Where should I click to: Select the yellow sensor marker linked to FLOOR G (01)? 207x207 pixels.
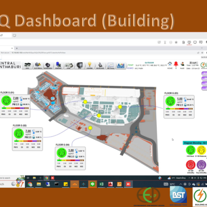click(x=85, y=102)
